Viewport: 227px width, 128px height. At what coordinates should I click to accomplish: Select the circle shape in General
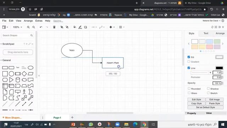(11, 74)
